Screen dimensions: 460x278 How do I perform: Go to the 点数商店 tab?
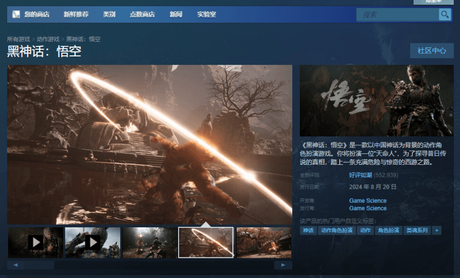click(142, 14)
